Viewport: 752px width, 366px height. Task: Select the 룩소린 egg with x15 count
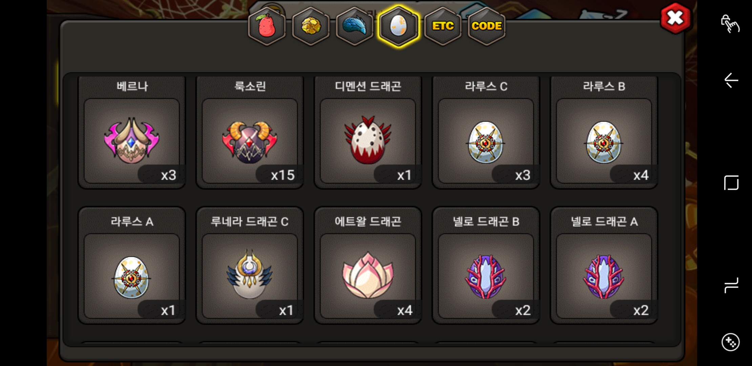[x=250, y=132]
